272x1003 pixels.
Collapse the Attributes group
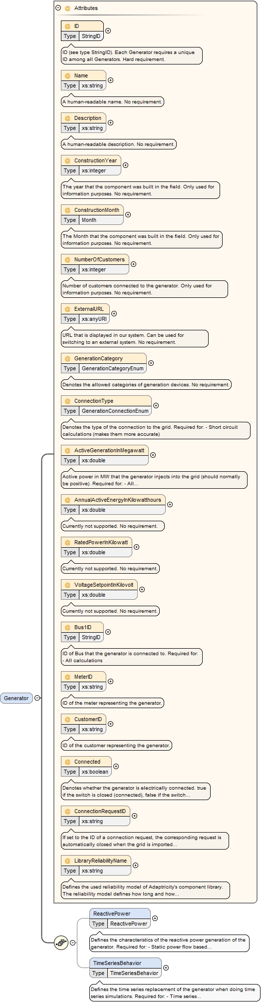click(58, 8)
